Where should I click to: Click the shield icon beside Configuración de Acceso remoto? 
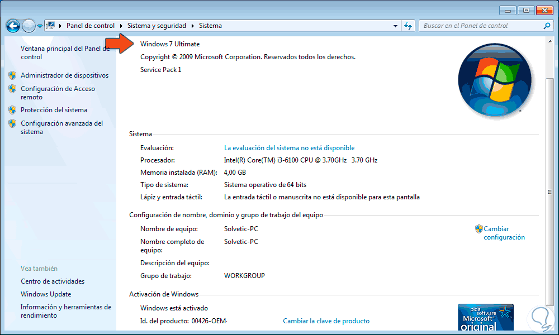[12, 89]
